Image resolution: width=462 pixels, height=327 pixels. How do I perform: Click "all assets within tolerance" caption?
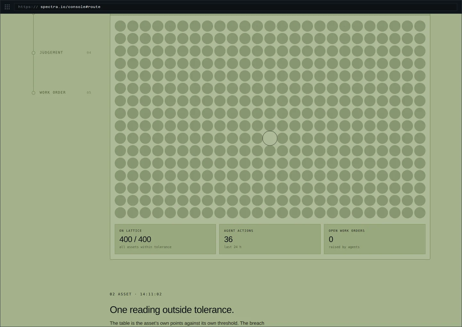145,247
